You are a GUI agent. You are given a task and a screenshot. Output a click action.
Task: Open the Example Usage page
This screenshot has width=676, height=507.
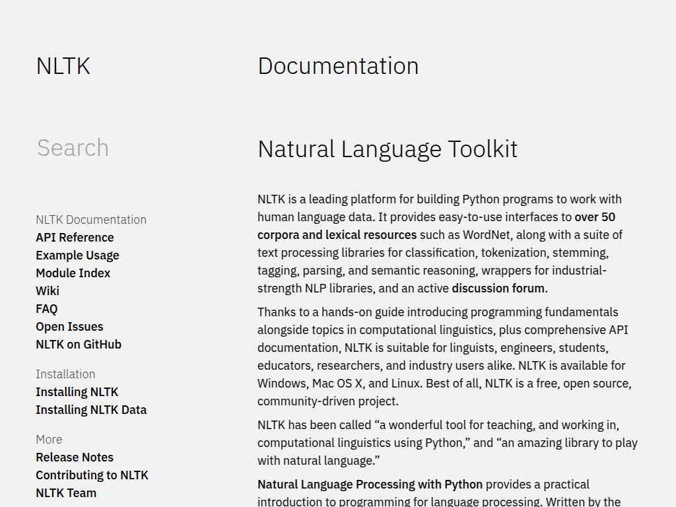77,255
